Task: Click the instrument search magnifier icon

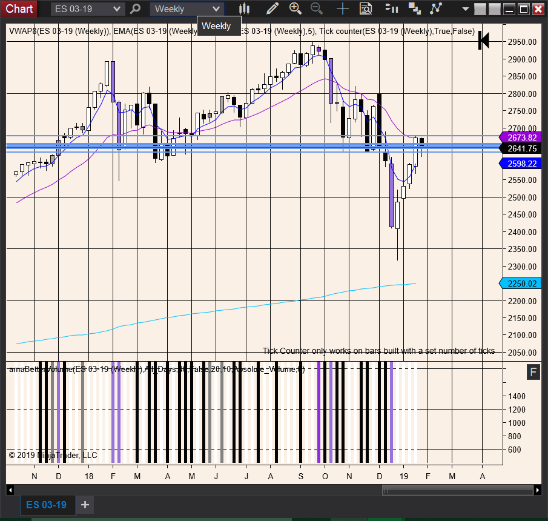Action: pos(135,9)
